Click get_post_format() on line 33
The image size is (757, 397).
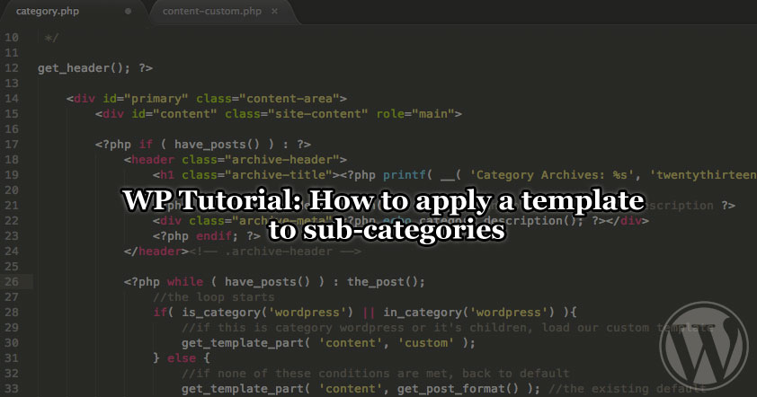click(x=458, y=389)
